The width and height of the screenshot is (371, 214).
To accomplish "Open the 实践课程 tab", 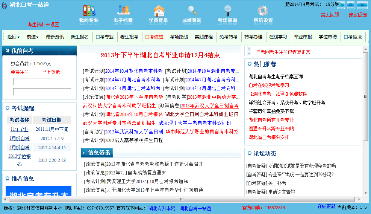I will [204, 37].
